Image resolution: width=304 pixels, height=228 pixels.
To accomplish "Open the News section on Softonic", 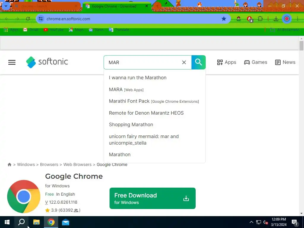I will coord(285,62).
